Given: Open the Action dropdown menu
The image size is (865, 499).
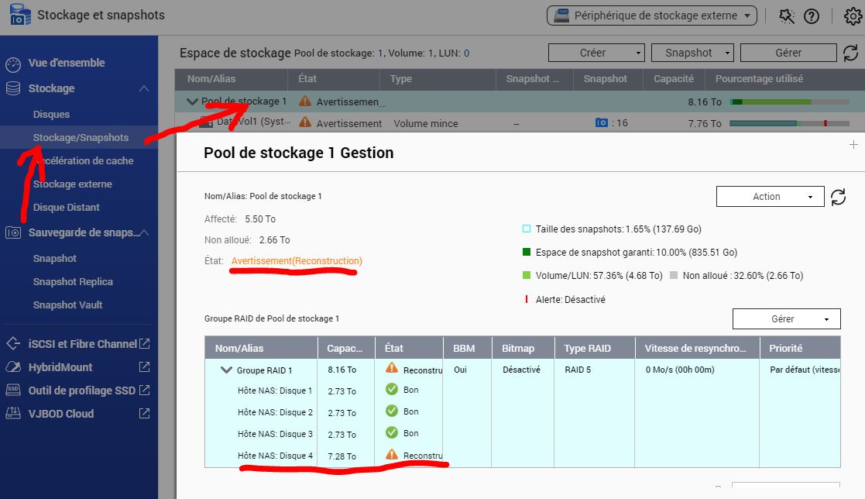Looking at the screenshot, I should (770, 197).
